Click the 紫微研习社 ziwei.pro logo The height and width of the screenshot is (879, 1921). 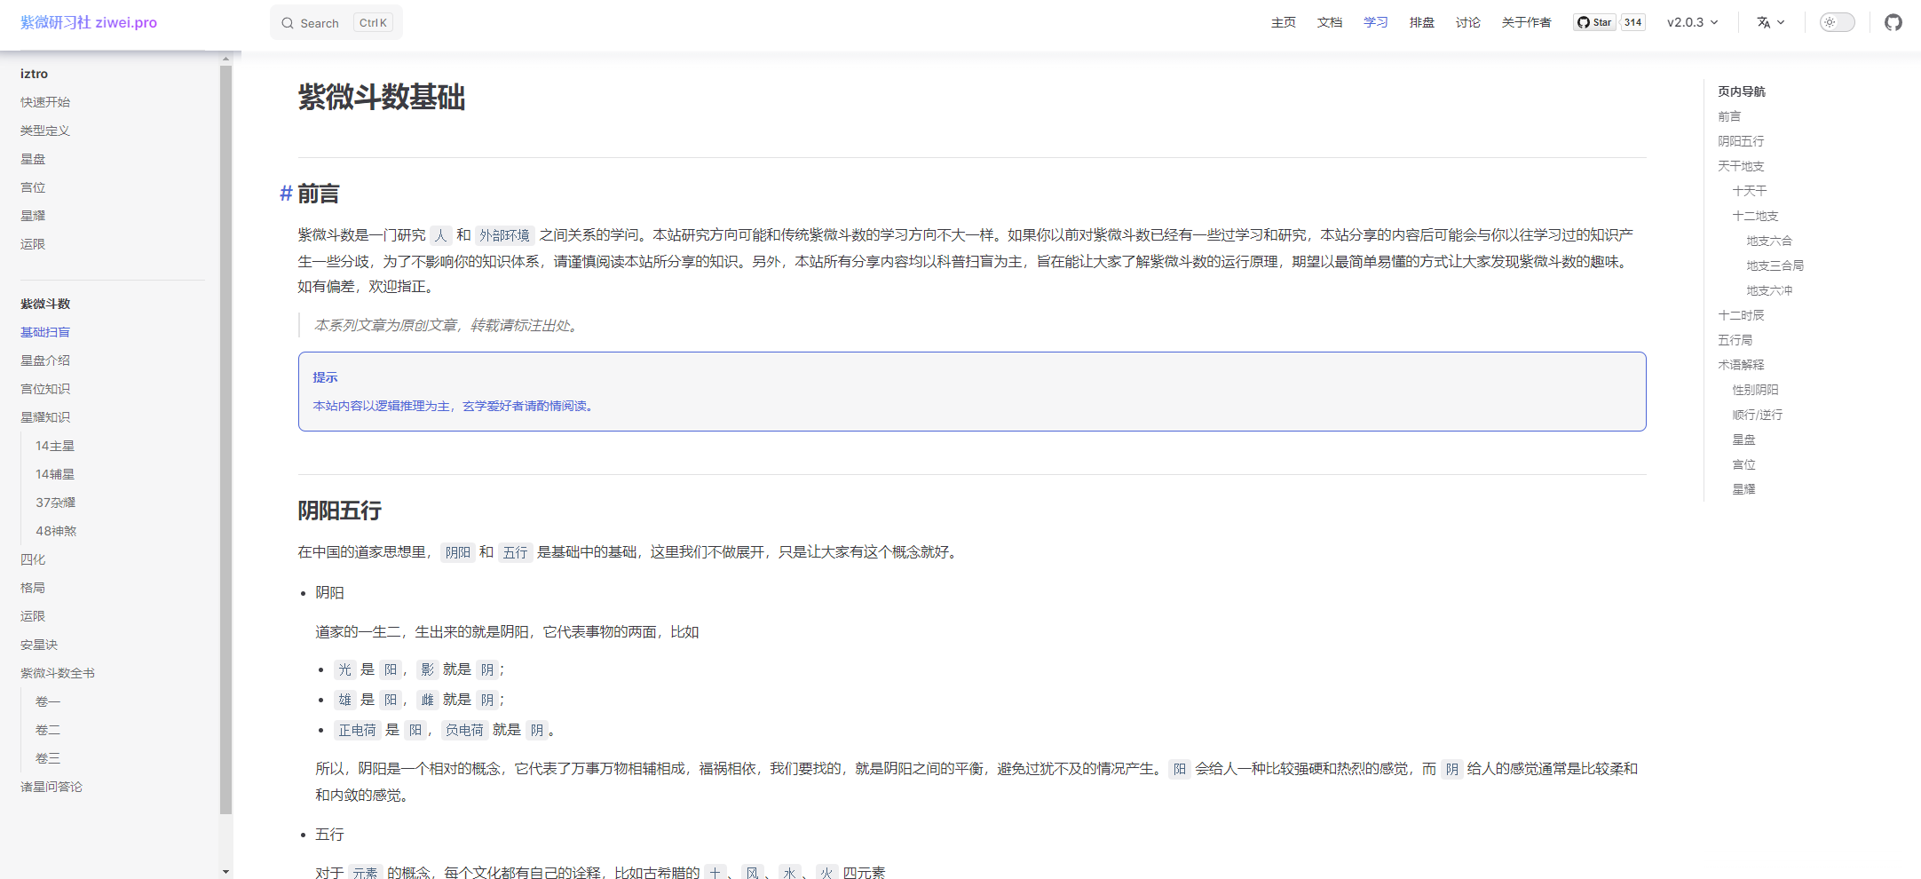87,22
